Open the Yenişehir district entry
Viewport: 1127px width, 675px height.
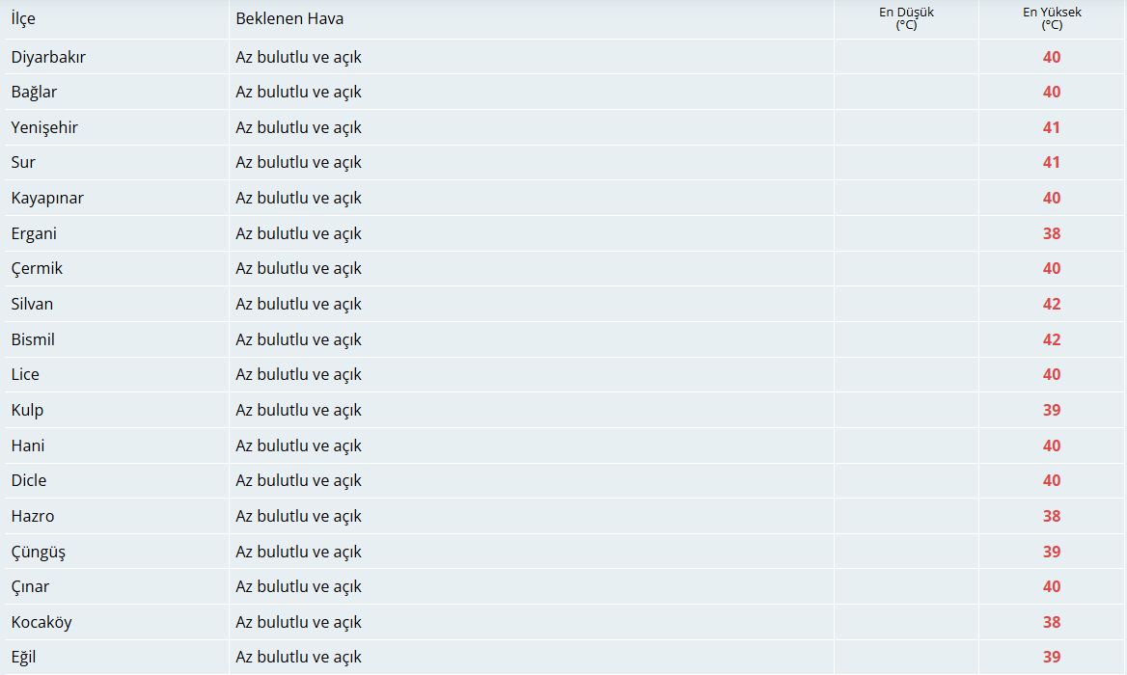44,128
